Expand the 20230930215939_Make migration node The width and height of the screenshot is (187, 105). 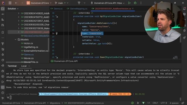click(x=19, y=28)
